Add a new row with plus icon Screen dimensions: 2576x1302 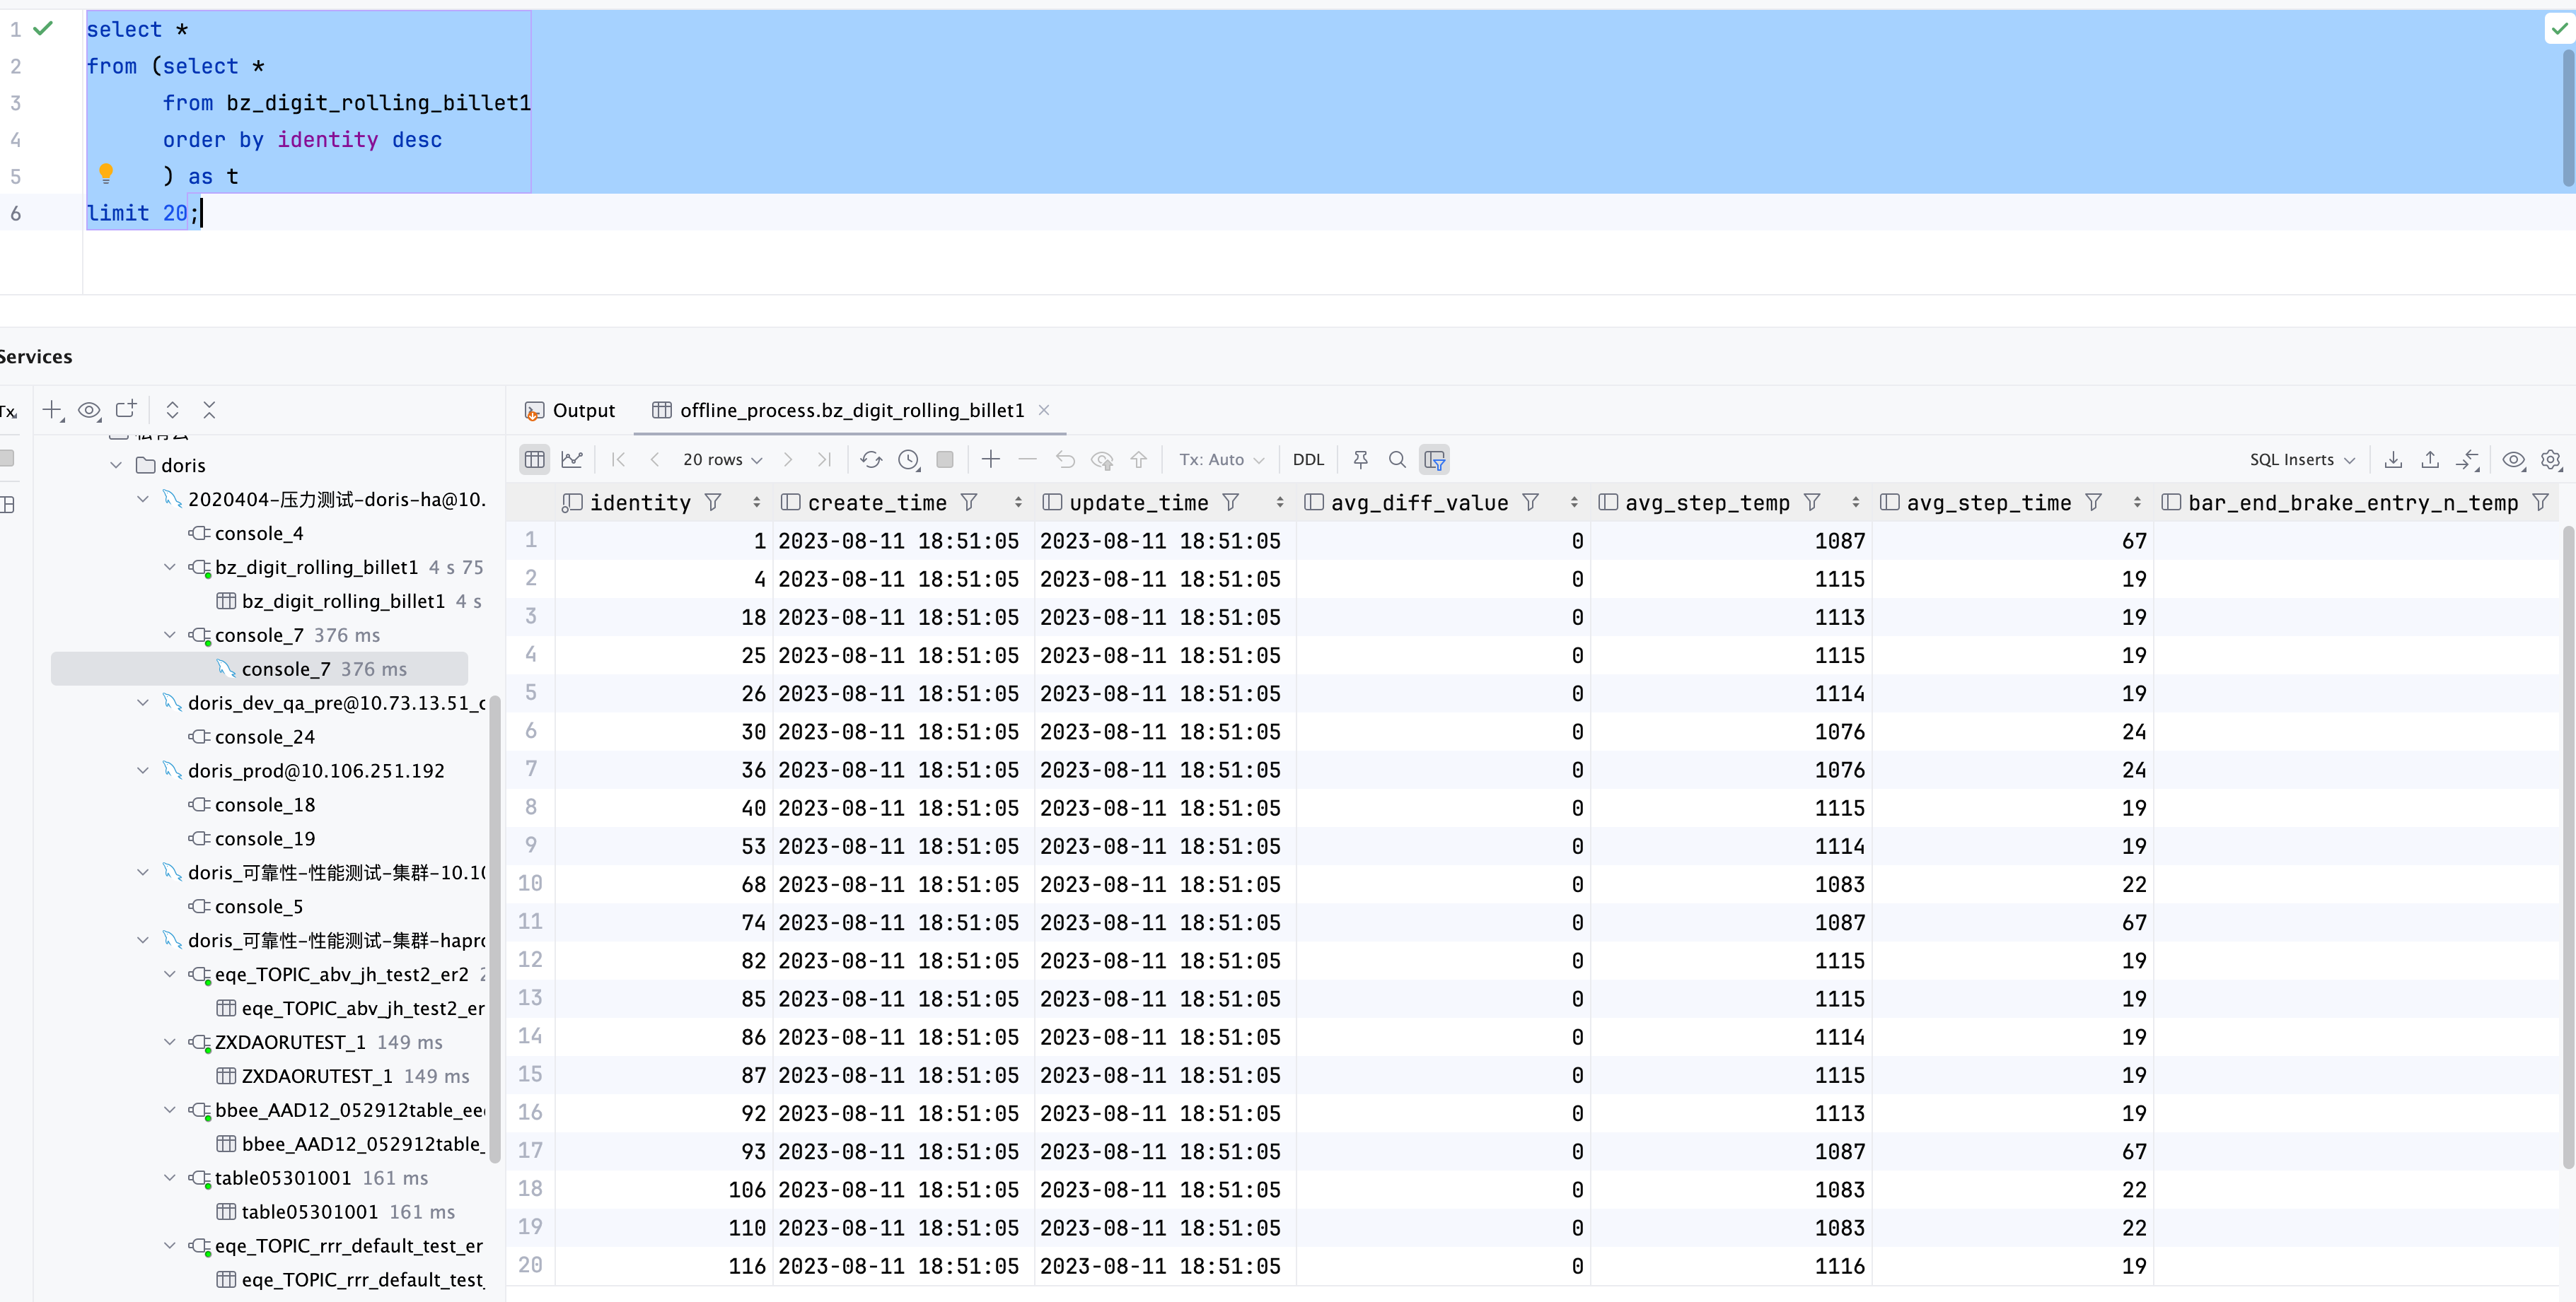click(x=991, y=459)
